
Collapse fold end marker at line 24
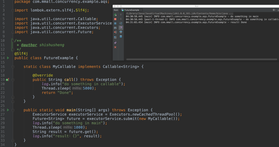[x=13, y=102]
